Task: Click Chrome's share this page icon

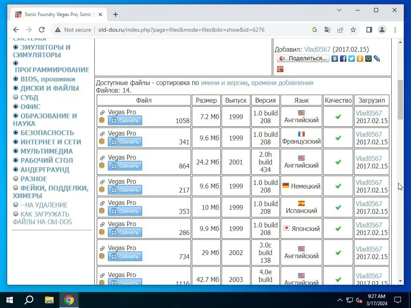Action: click(x=340, y=30)
